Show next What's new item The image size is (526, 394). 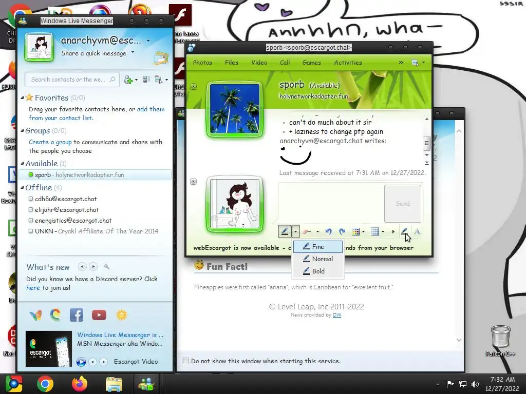pos(93,267)
